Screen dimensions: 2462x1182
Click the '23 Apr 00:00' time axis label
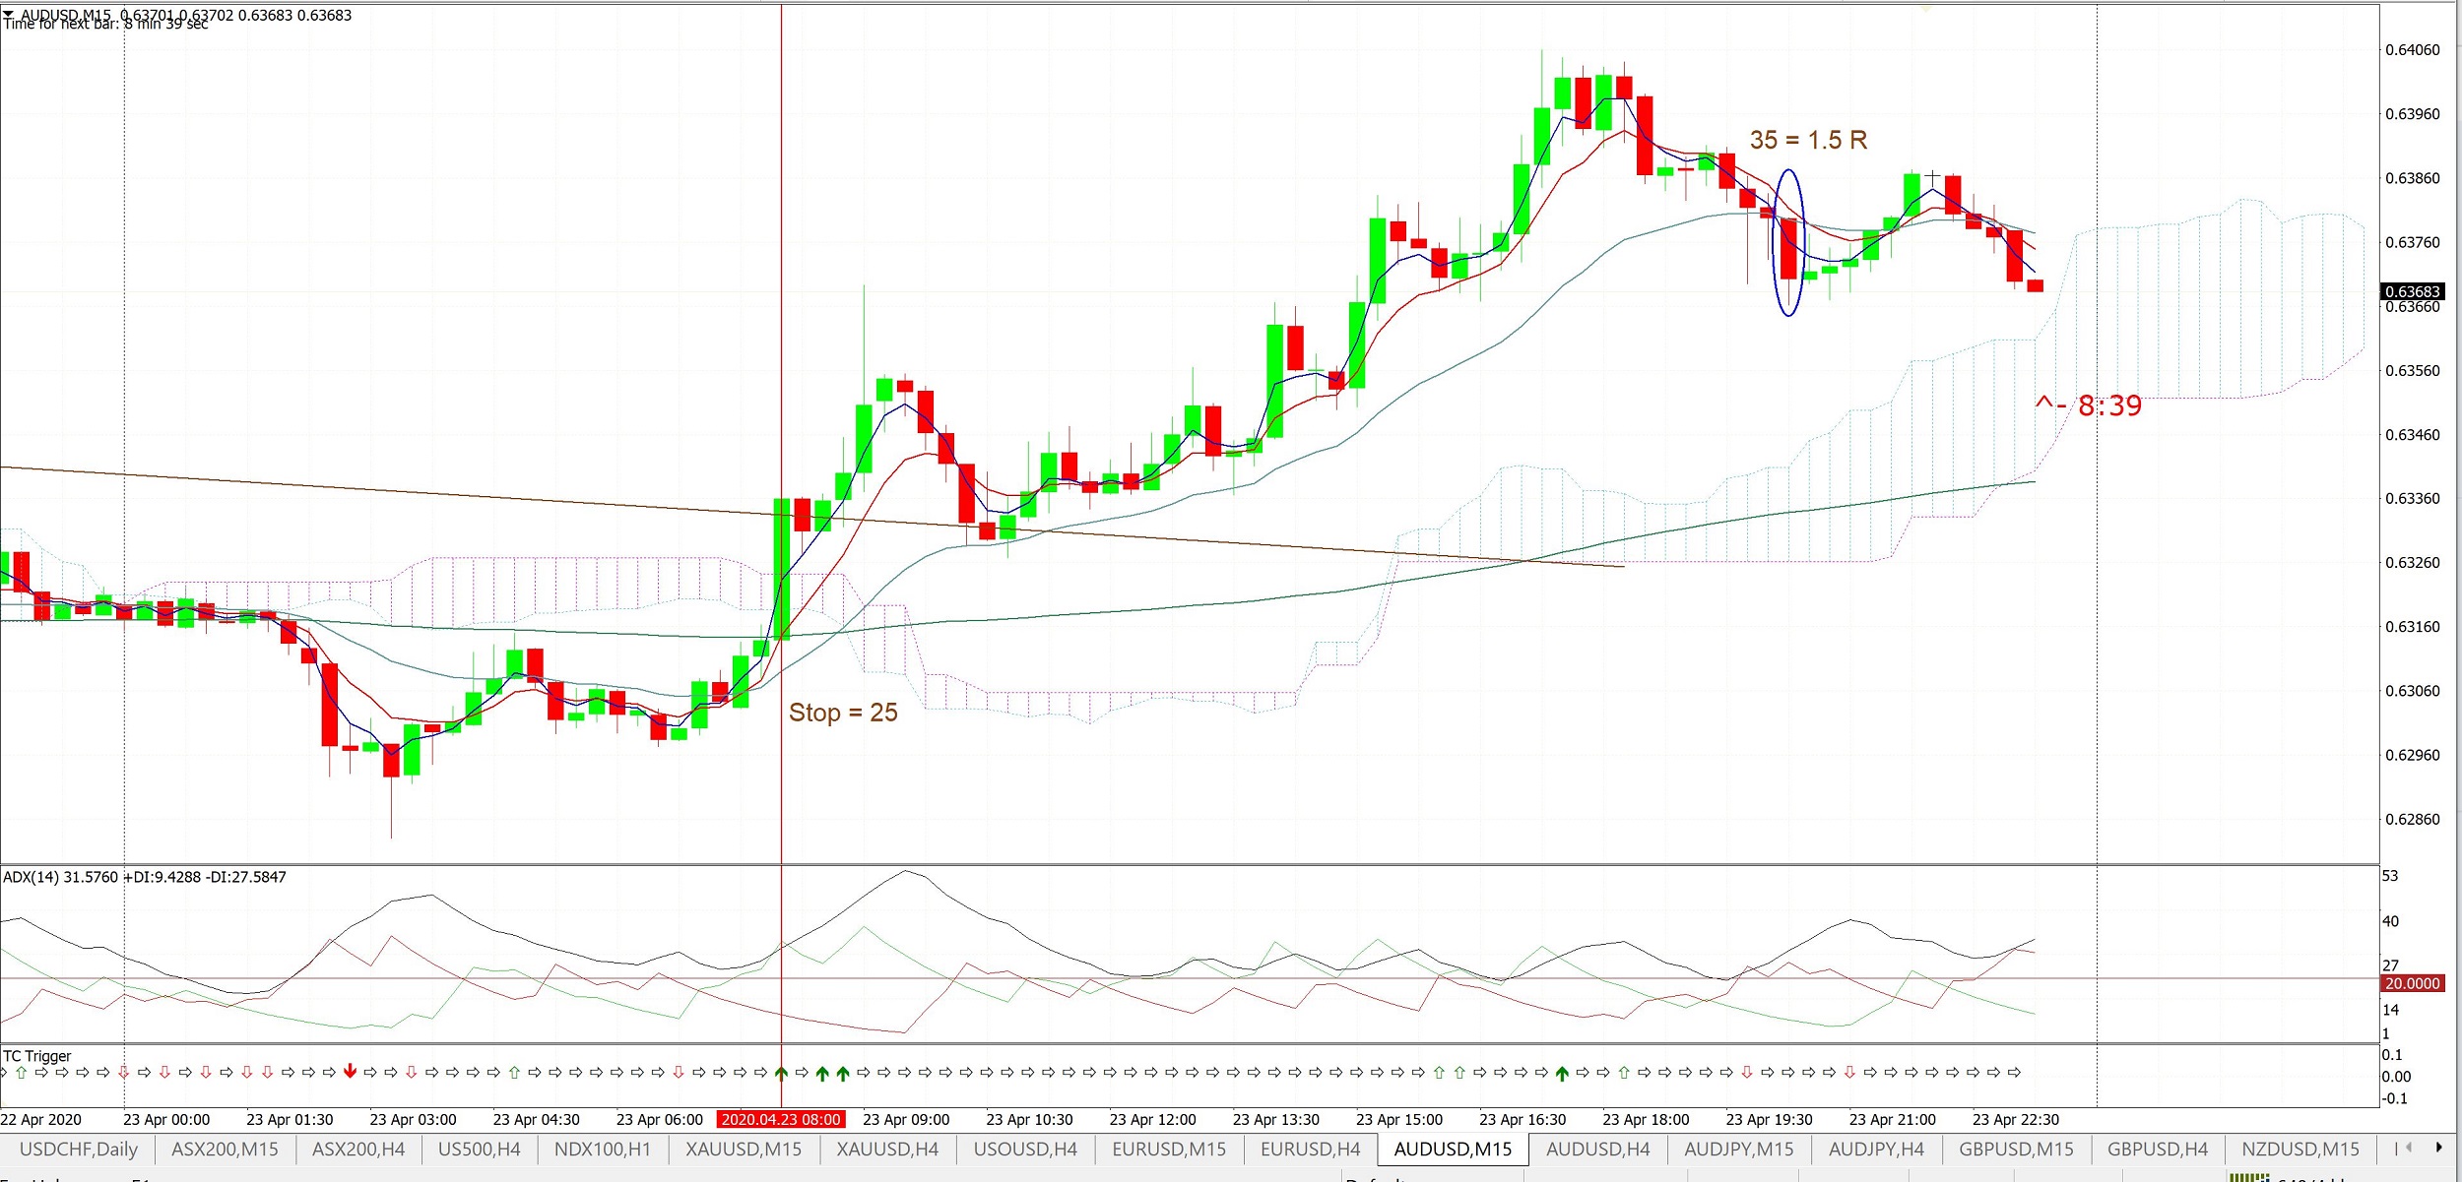click(166, 1120)
